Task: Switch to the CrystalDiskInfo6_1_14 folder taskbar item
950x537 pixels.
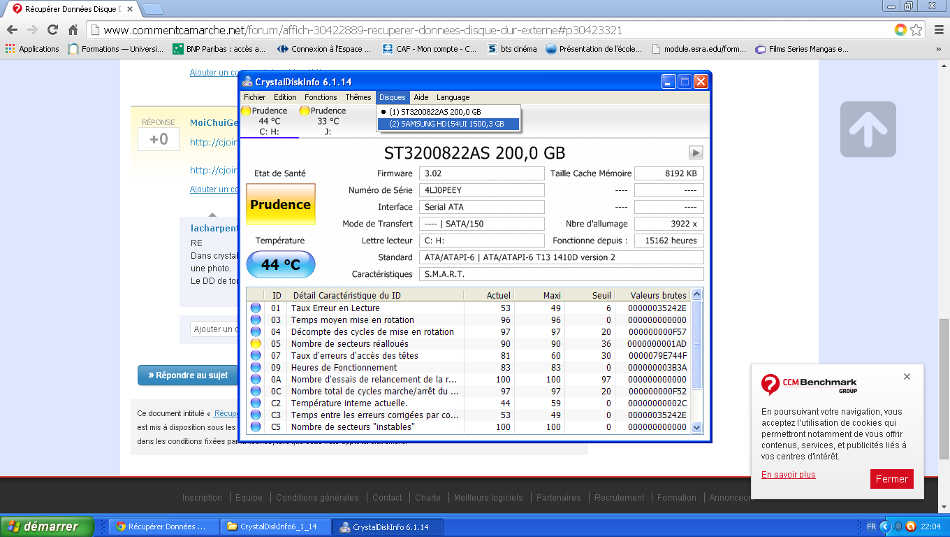Action: click(x=275, y=527)
